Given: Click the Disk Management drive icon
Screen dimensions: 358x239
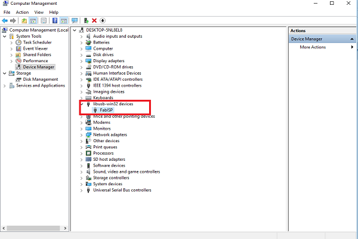Looking at the screenshot, I should coord(18,79).
